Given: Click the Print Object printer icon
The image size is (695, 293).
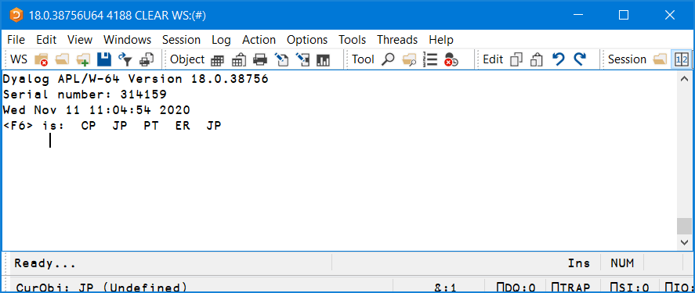Looking at the screenshot, I should click(x=260, y=59).
